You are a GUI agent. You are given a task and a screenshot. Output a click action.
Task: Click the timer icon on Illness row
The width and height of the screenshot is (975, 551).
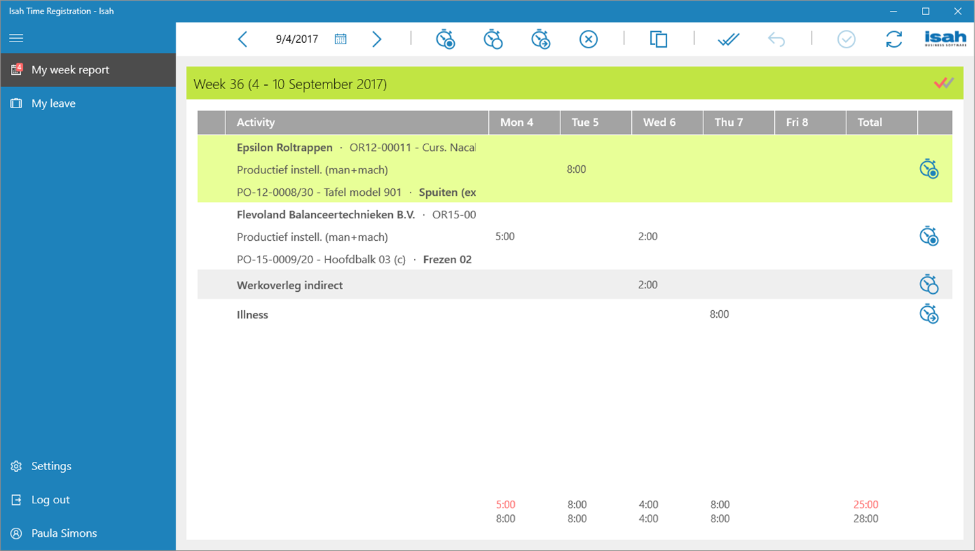click(929, 314)
